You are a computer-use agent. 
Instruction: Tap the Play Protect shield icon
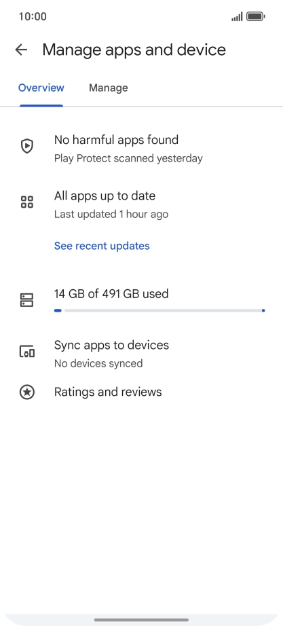26,146
